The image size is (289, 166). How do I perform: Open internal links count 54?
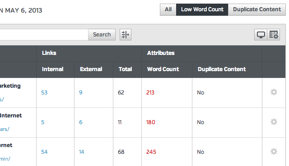(x=44, y=152)
